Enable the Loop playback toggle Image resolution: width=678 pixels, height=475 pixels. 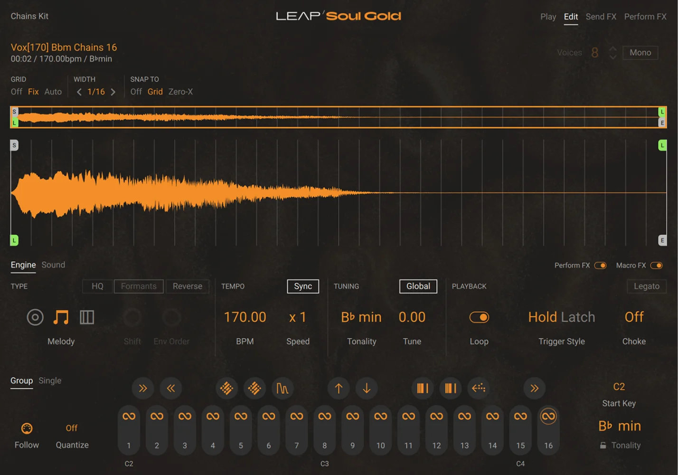click(479, 317)
